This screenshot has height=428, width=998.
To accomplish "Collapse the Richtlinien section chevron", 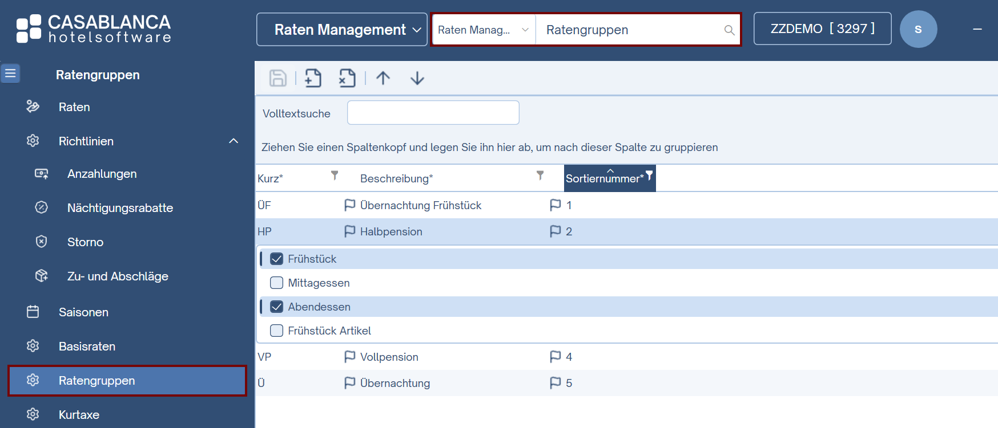I will point(234,141).
